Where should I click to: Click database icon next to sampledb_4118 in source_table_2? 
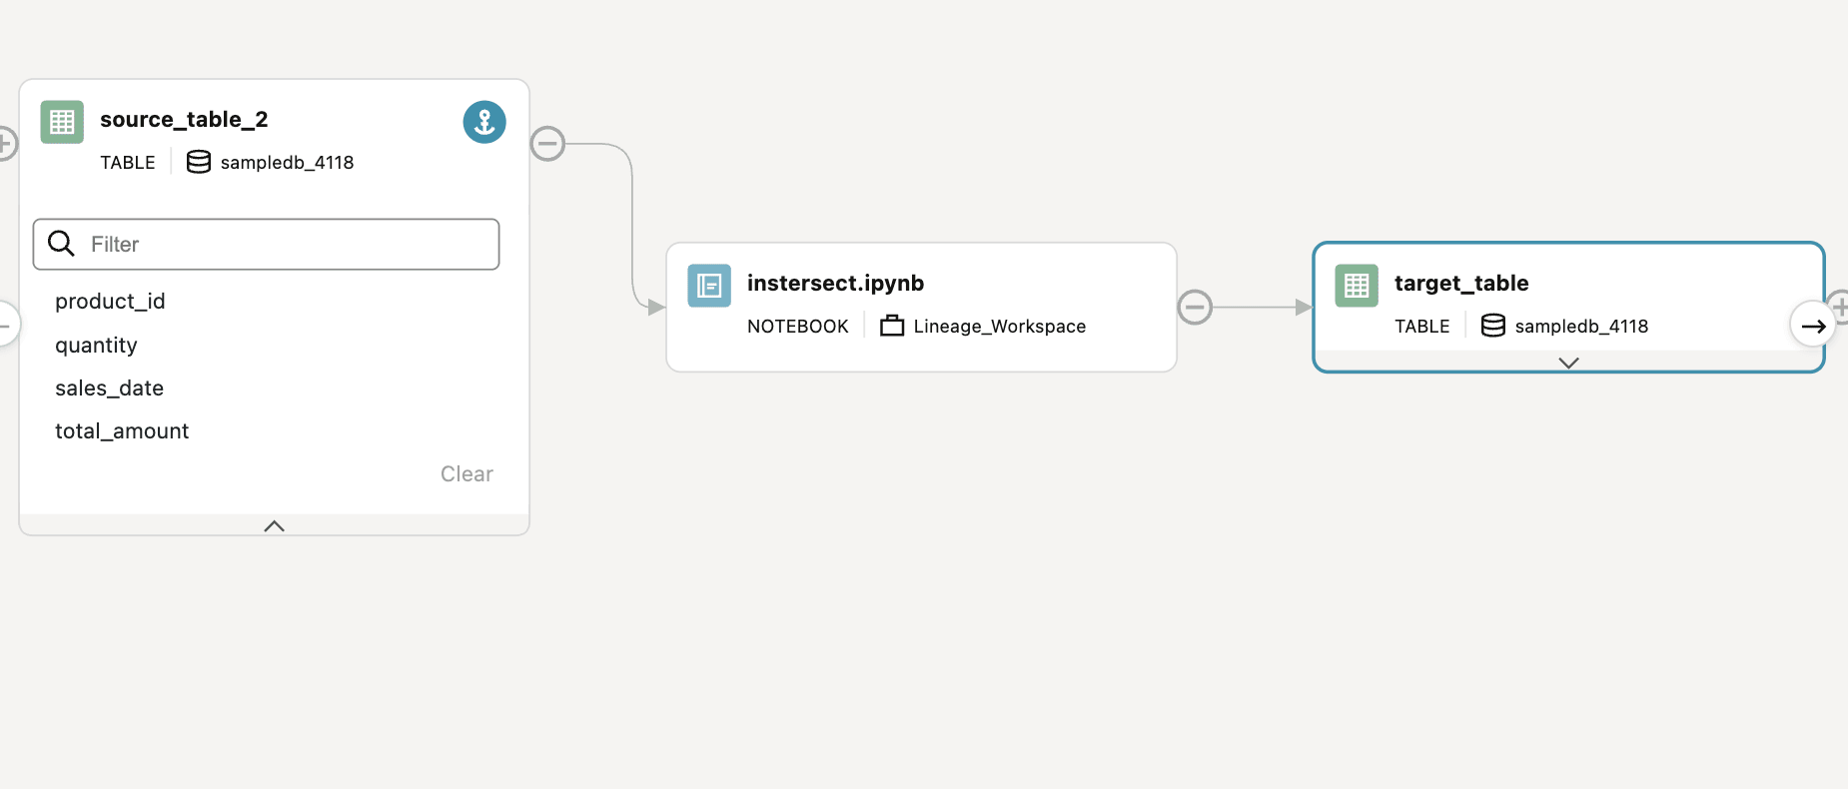pos(199,162)
